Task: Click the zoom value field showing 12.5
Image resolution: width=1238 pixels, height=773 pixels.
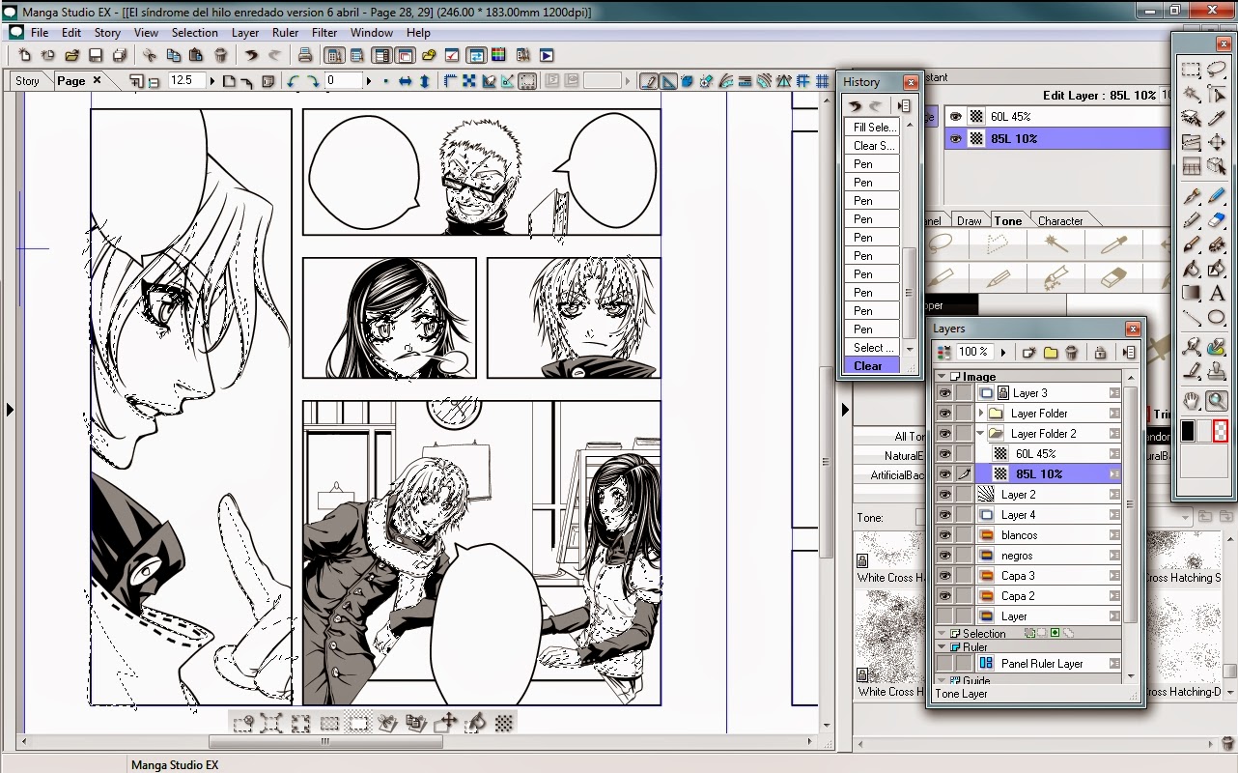Action: point(186,81)
